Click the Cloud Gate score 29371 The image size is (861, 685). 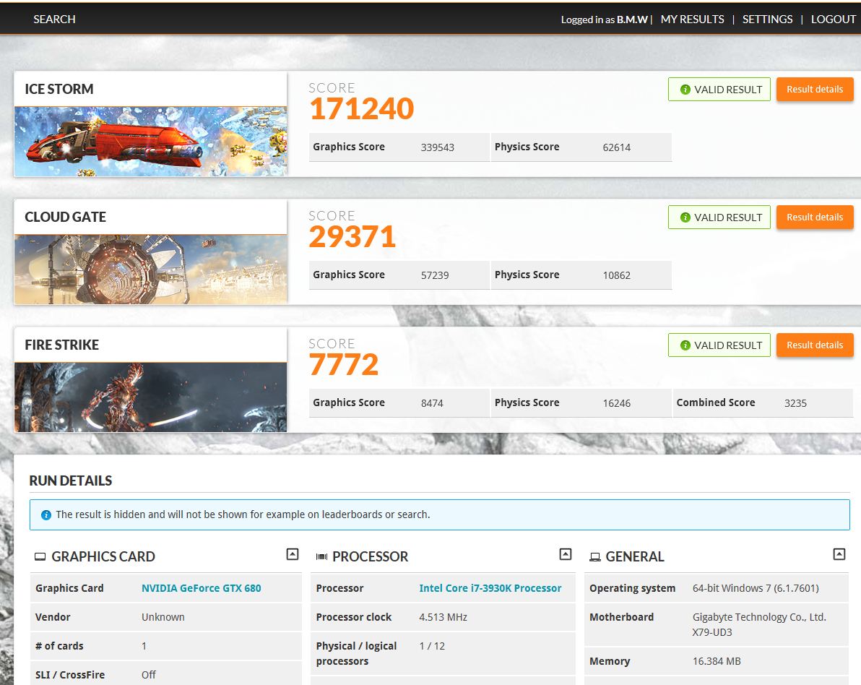click(x=352, y=237)
